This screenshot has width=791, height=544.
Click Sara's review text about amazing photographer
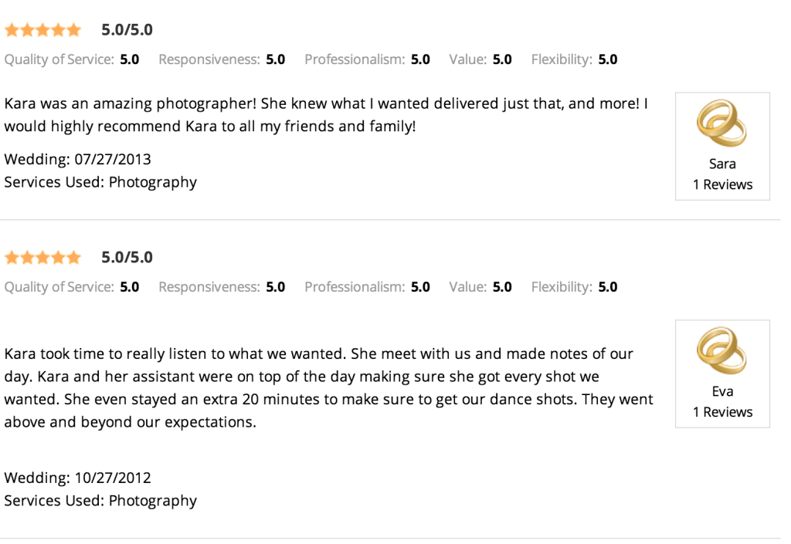326,115
